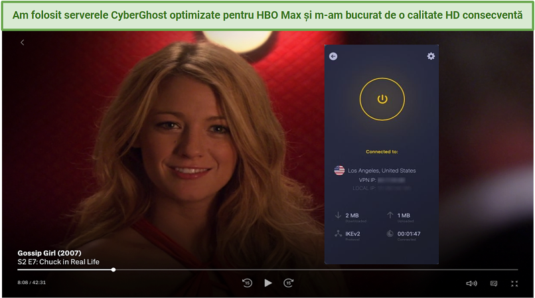The width and height of the screenshot is (535, 298).
Task: Click the 00:01:47 connected time
Action: (409, 234)
